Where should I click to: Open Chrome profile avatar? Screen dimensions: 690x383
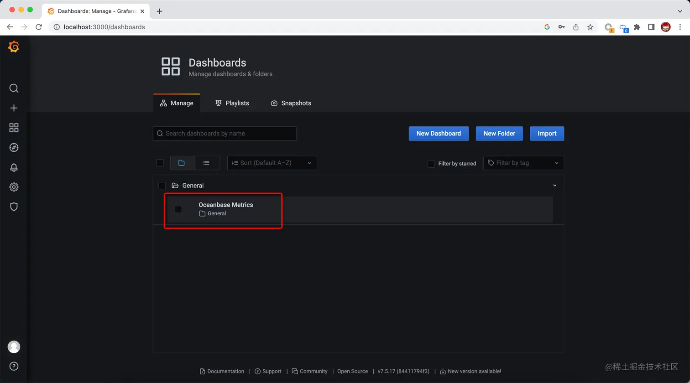click(x=666, y=27)
